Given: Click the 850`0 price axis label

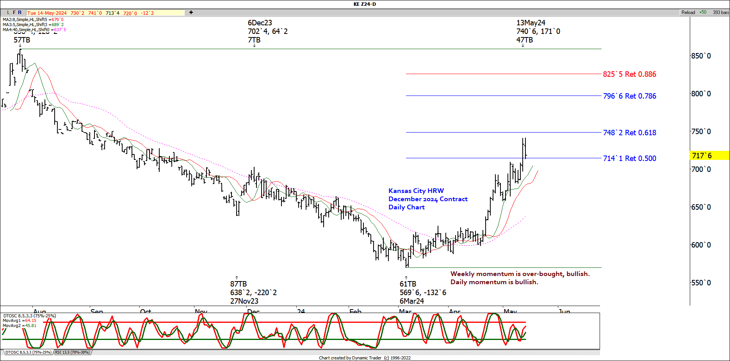Looking at the screenshot, I should click(x=701, y=56).
